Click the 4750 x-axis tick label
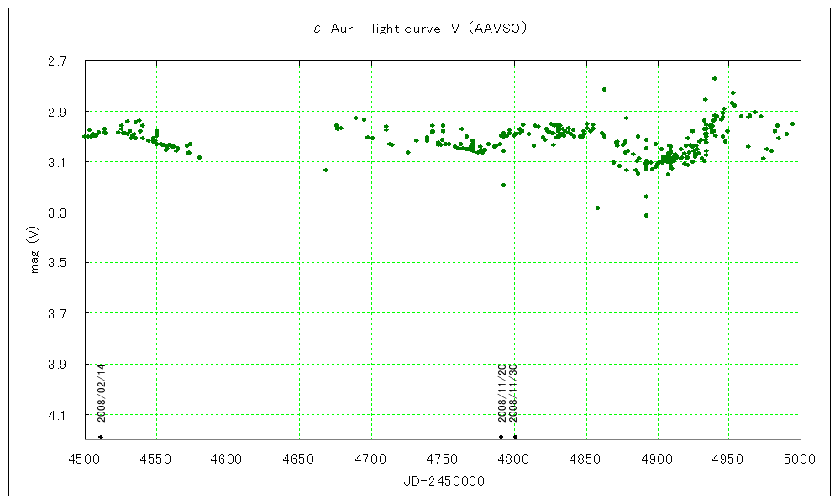Viewport: 840px width, 504px height. (443, 459)
